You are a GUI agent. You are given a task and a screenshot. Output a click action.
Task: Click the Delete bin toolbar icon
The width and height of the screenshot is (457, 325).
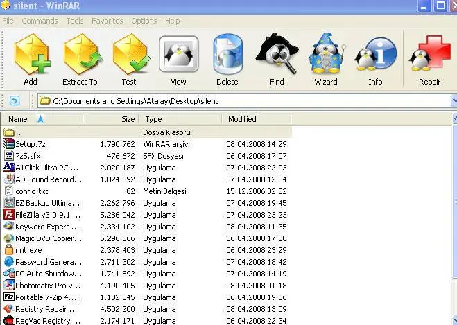[227, 54]
